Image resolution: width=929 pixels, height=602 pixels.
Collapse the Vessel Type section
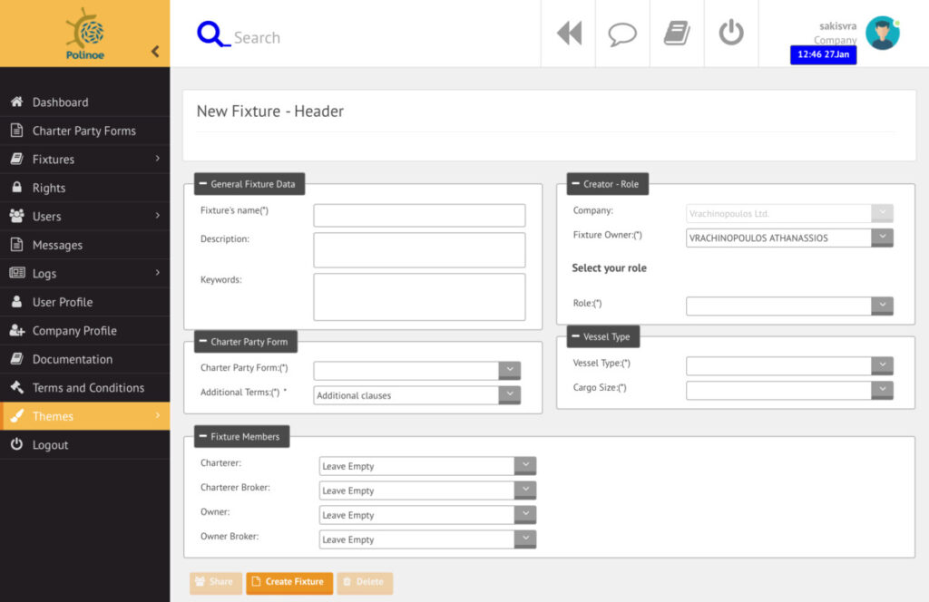click(x=576, y=336)
